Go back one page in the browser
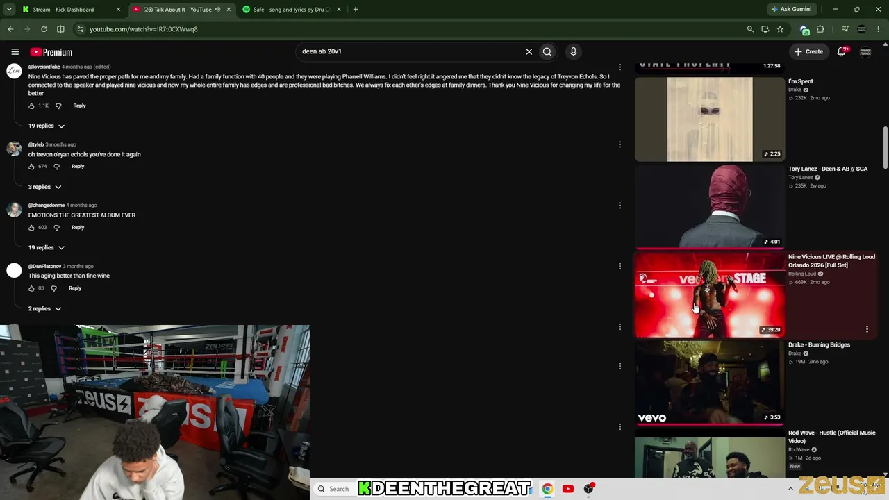 (10, 29)
